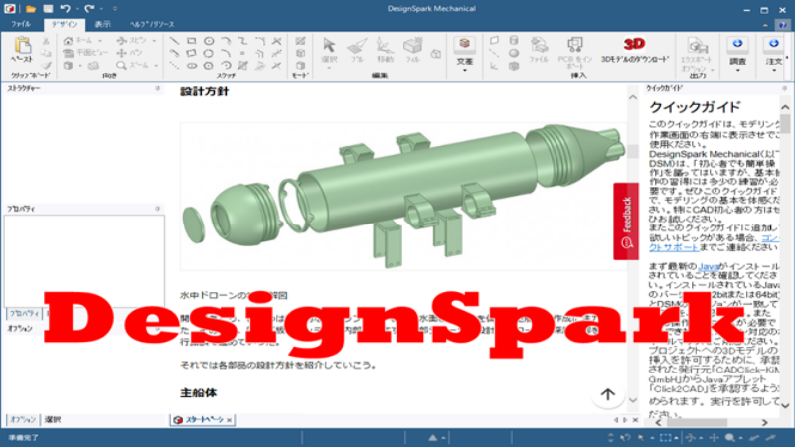
Task: Open the Redo history dropdown arrow
Action: click(102, 9)
